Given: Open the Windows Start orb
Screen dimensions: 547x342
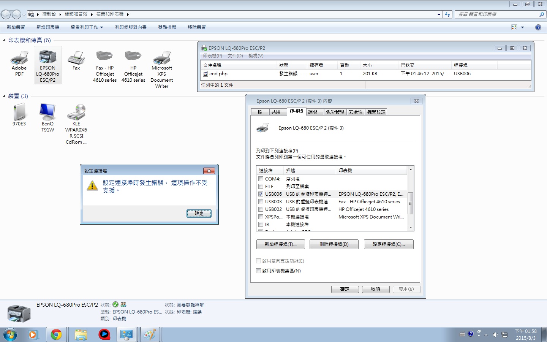Looking at the screenshot, I should click(10, 335).
